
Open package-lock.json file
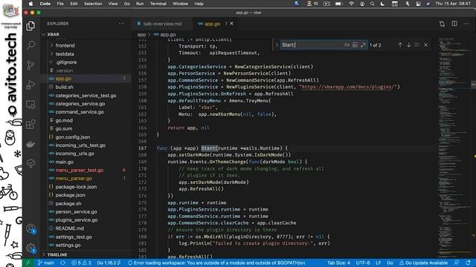tap(76, 187)
